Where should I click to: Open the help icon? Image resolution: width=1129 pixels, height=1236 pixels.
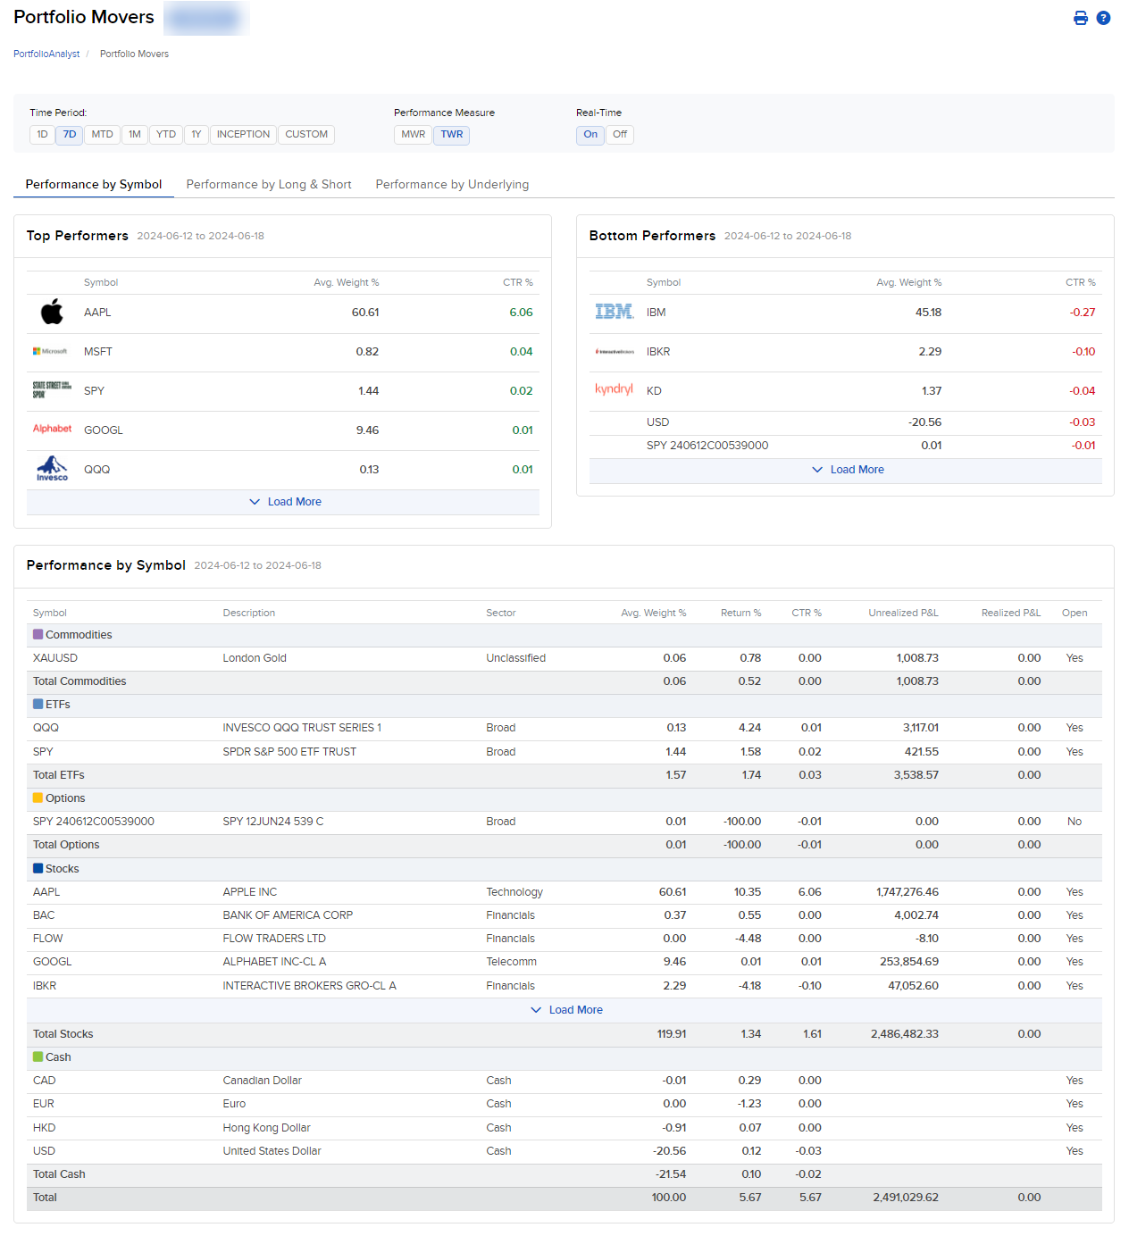coord(1103,18)
